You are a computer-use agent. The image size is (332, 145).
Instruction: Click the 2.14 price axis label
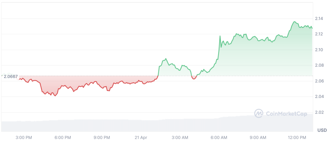click(x=319, y=18)
